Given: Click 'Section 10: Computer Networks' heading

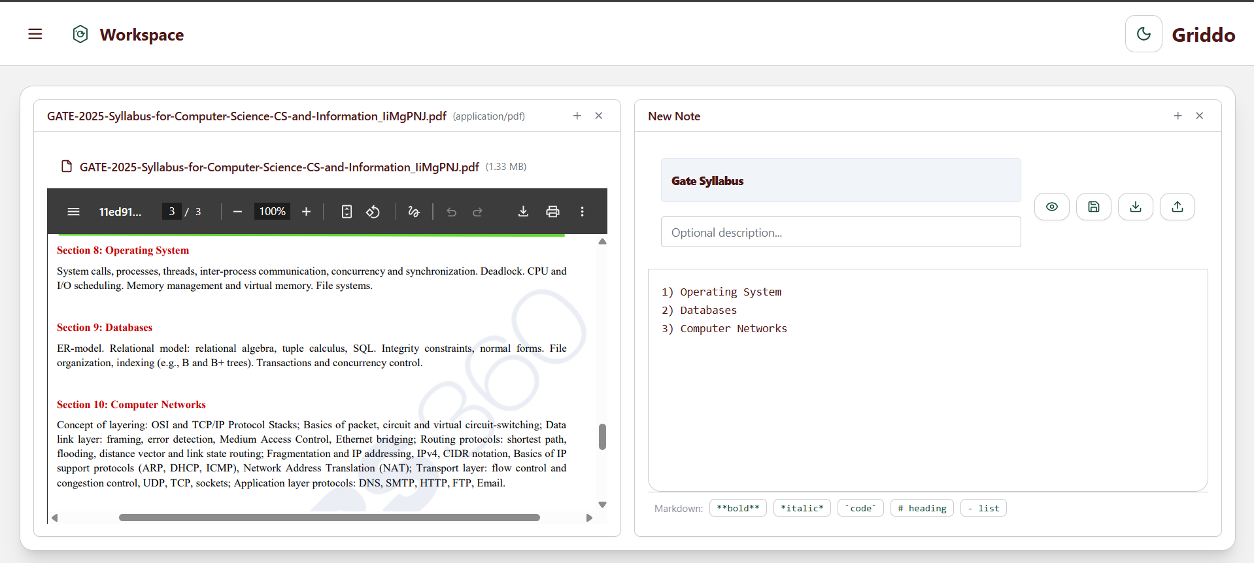Looking at the screenshot, I should (131, 405).
